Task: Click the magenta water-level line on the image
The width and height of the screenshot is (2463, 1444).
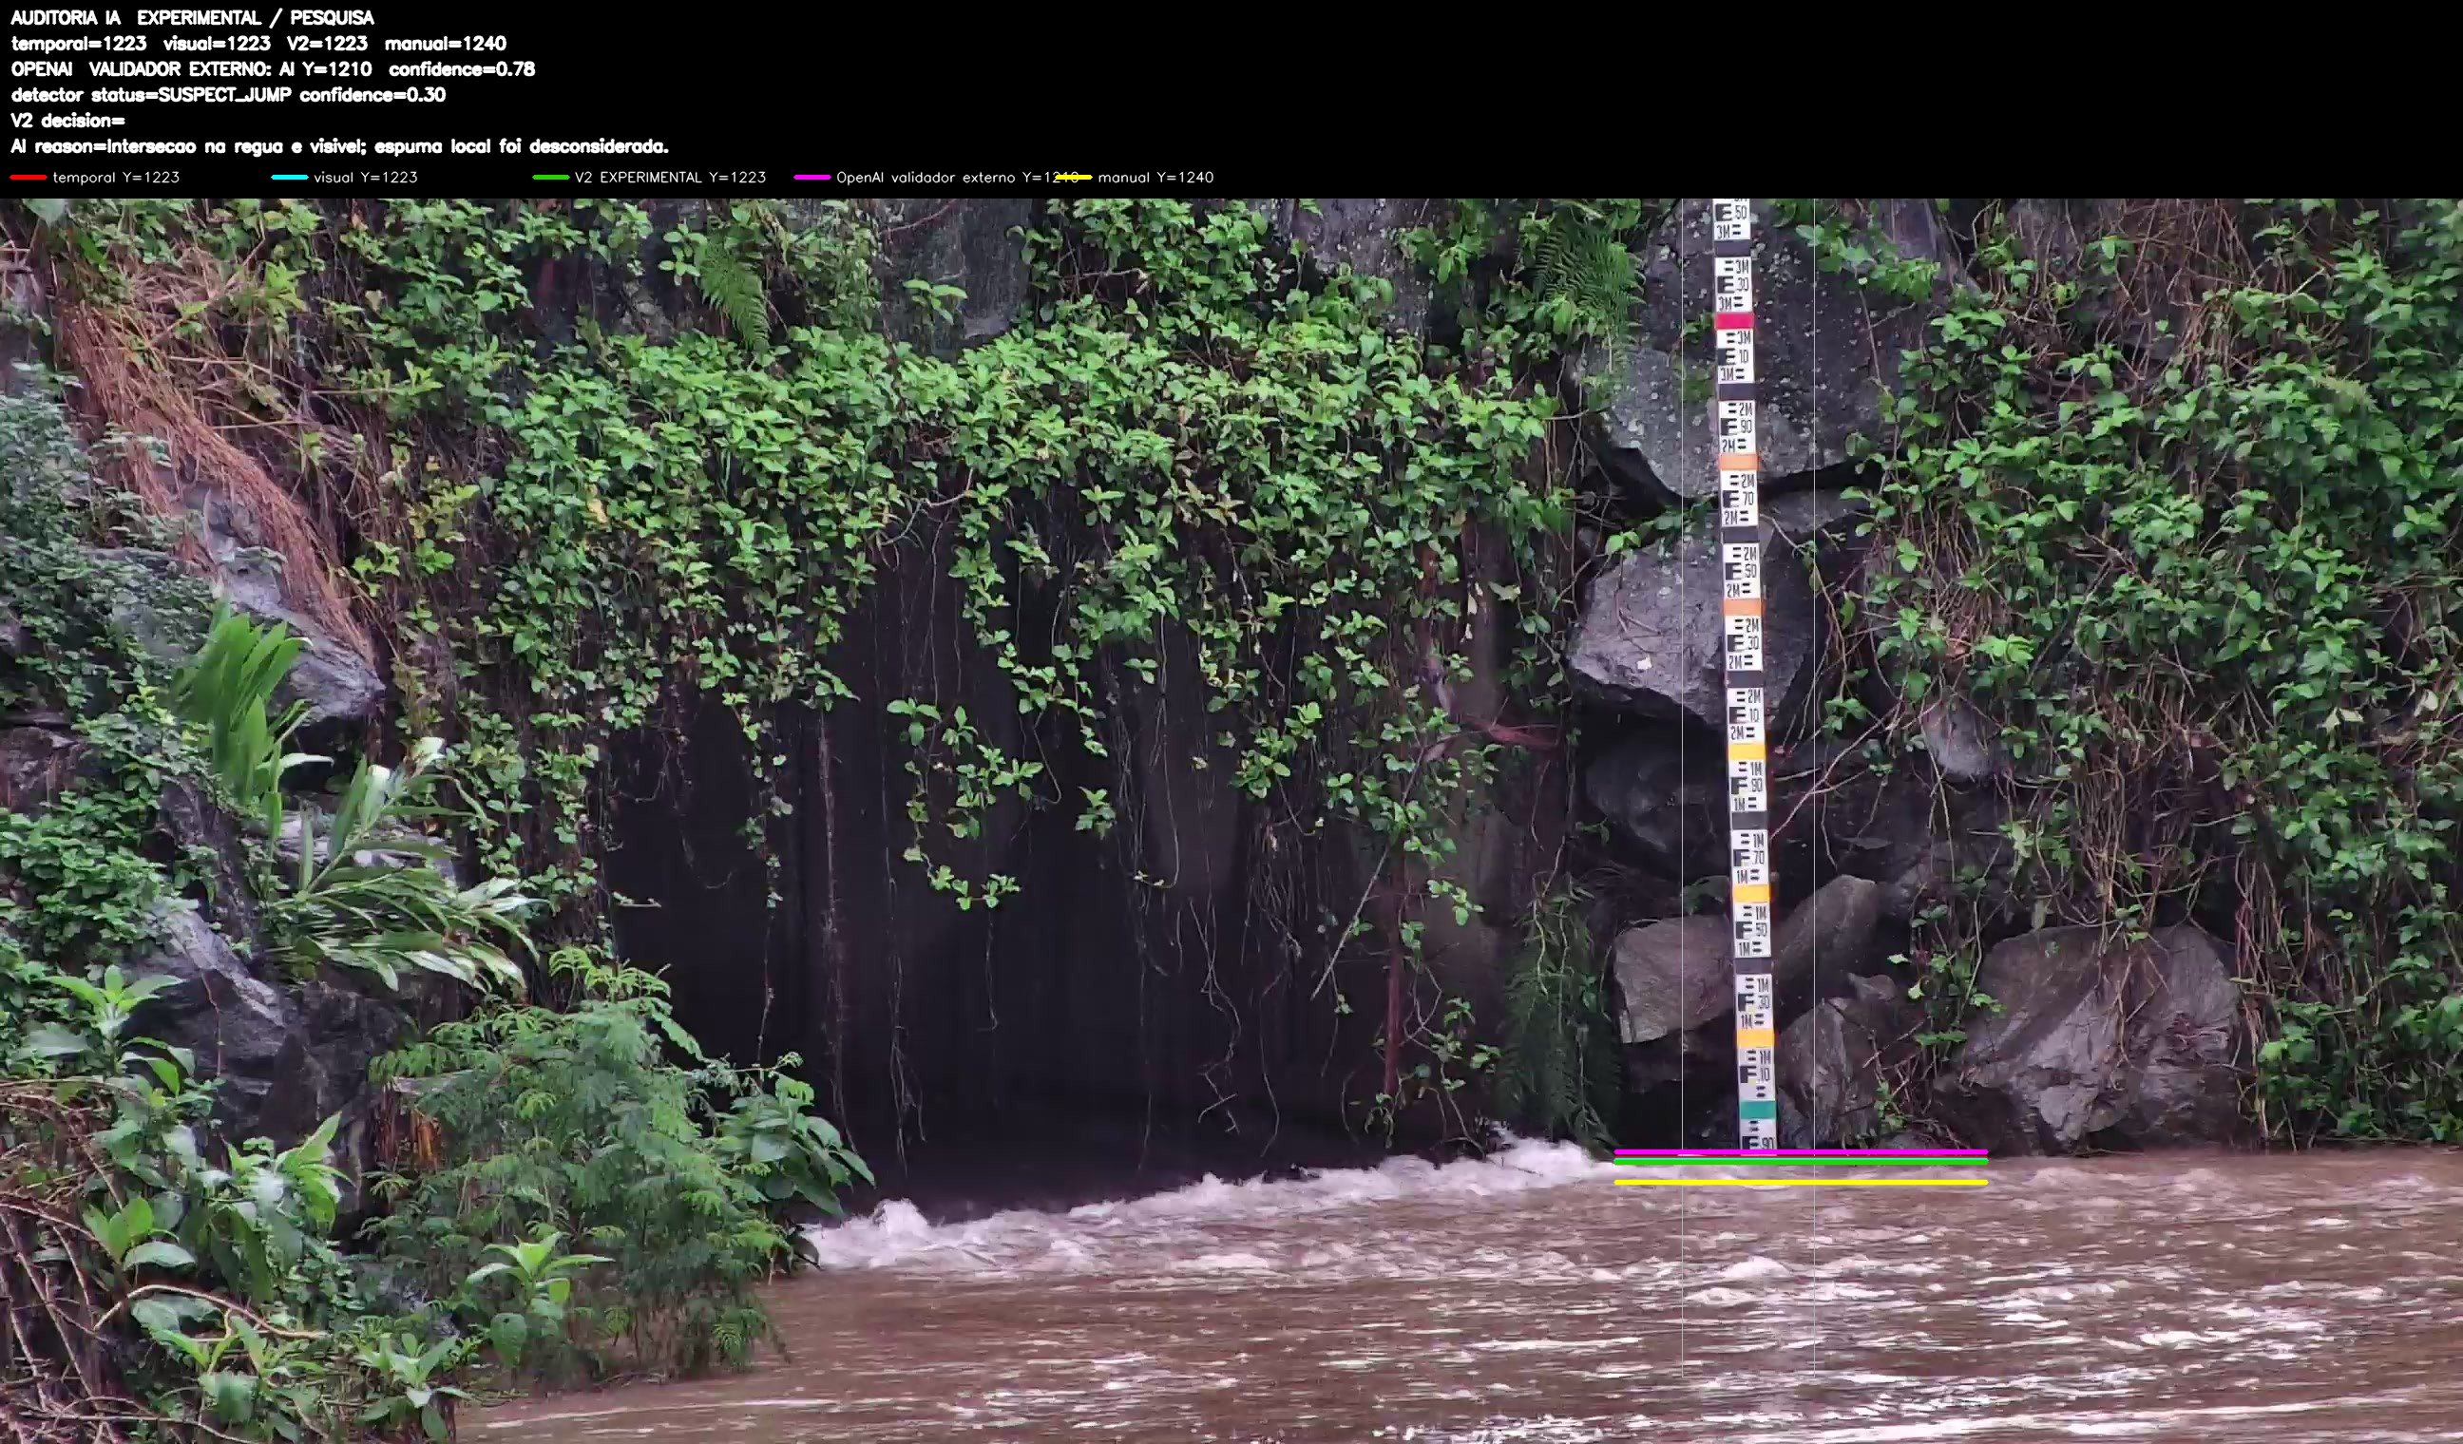Action: (1801, 1152)
